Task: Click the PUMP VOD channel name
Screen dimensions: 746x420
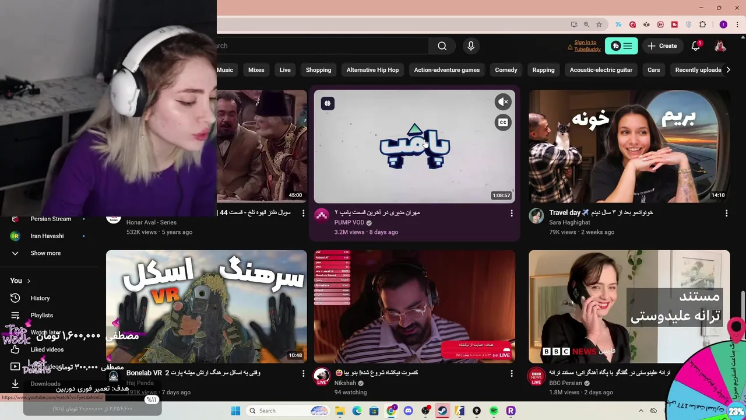Action: [349, 223]
